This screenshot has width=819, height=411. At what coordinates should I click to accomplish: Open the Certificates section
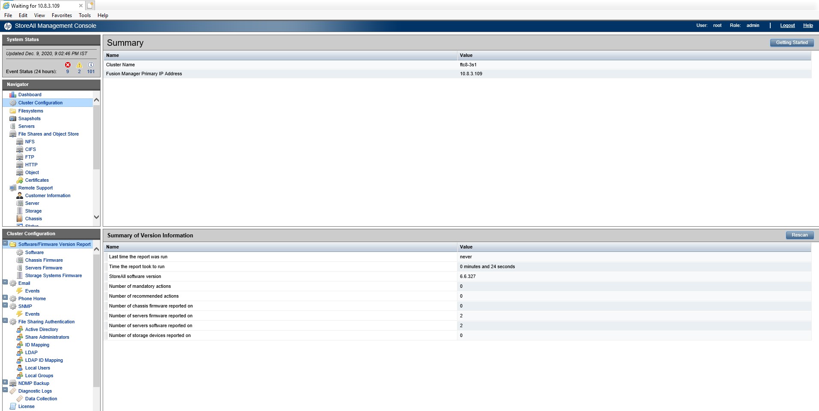pos(36,180)
